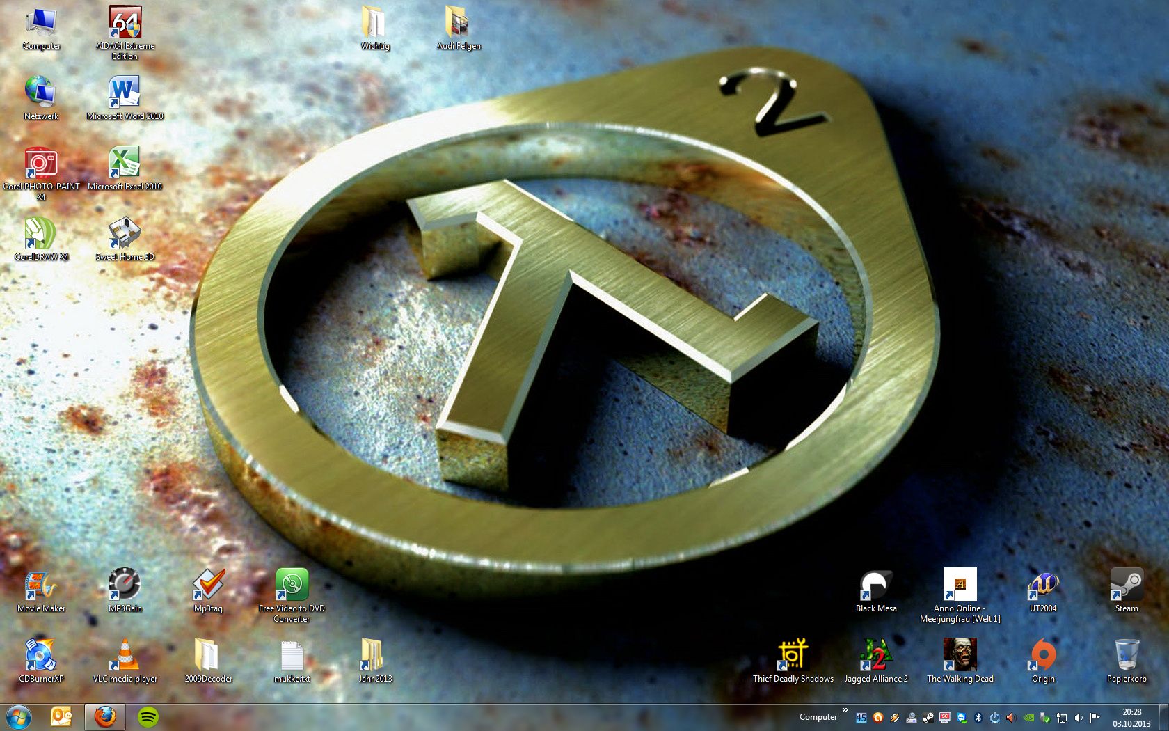1169x731 pixels.
Task: Click Safely Remove Hardware tray icon
Action: coord(1045,718)
